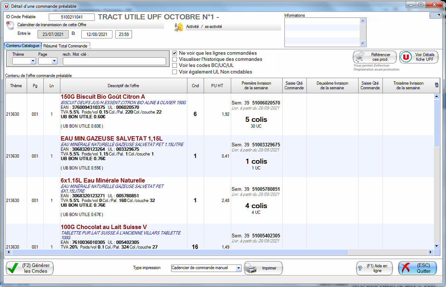Uncheck Ne voir que les lignes commandées
Screen dimensions: 446x287
175,53
